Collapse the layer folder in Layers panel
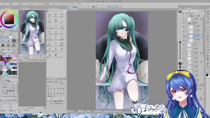This screenshot has height=118, width=210. 187,23
